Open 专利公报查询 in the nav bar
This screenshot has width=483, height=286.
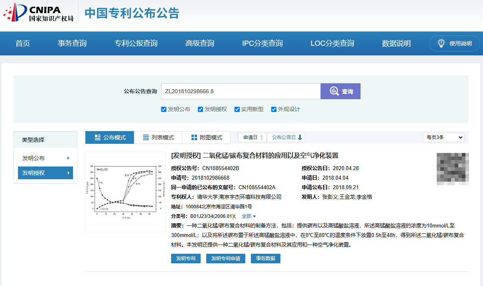[x=136, y=43]
